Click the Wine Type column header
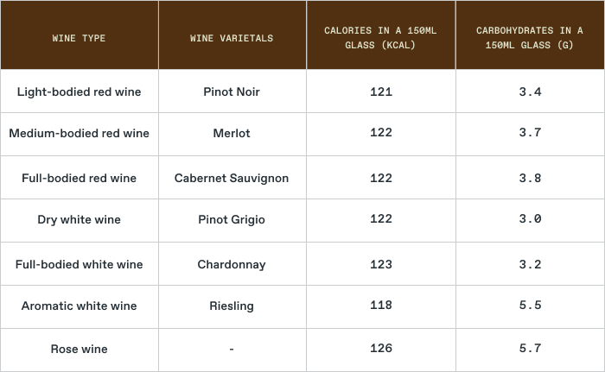Image resolution: width=605 pixels, height=372 pixels. click(x=79, y=38)
